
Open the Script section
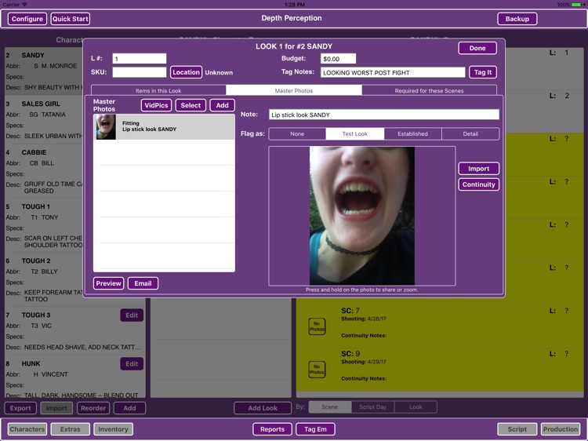coord(517,429)
